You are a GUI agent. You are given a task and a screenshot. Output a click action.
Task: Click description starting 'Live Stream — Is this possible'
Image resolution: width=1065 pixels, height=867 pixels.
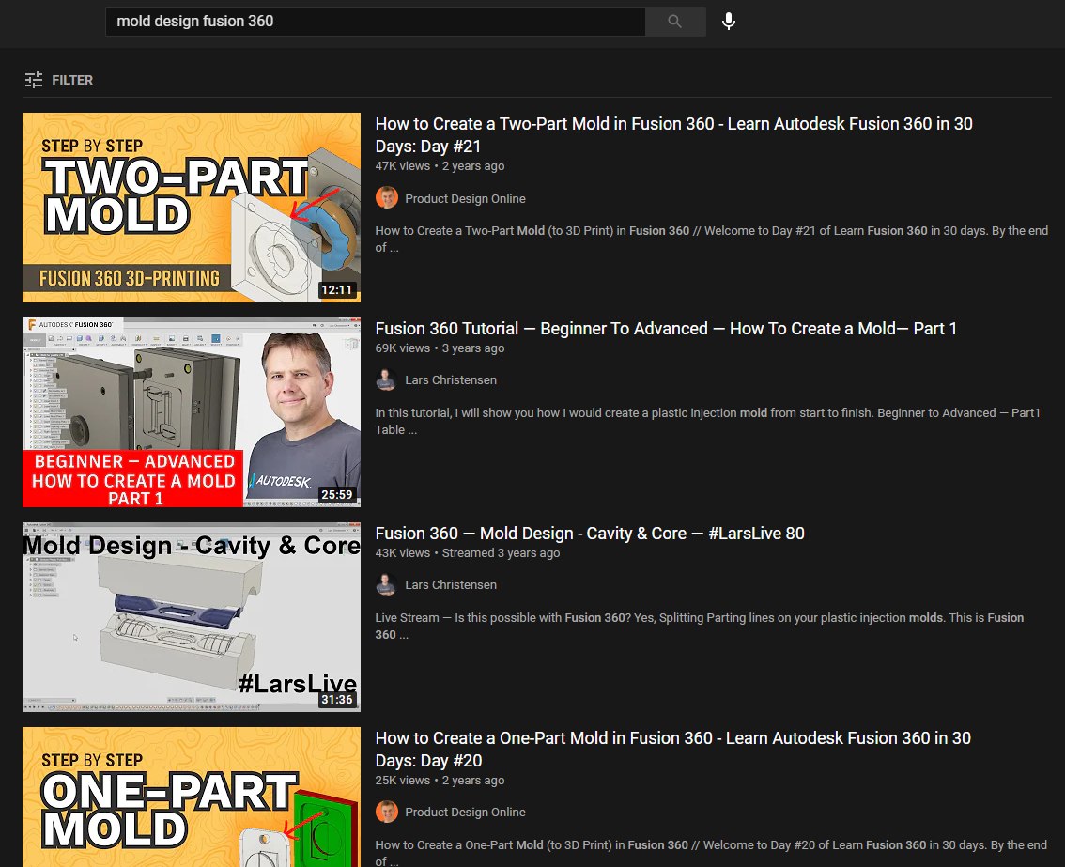tap(700, 626)
